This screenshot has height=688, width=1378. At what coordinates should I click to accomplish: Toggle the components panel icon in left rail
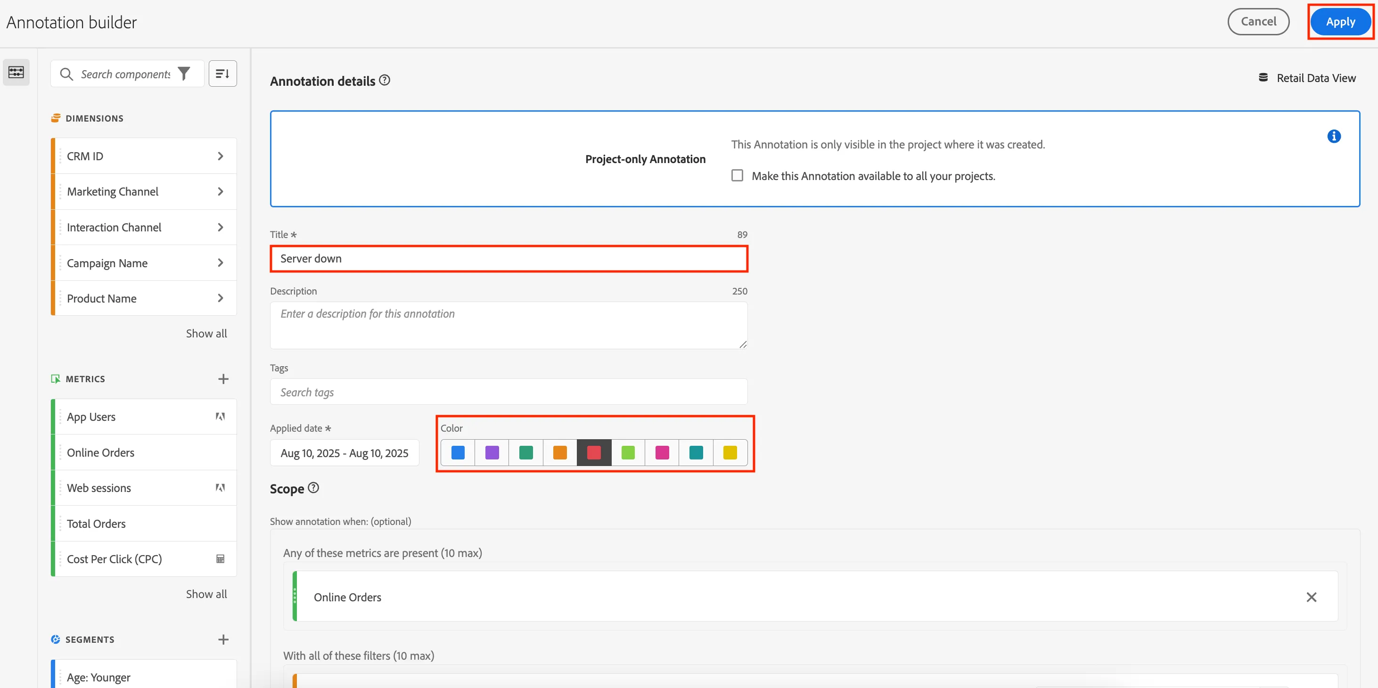(x=16, y=72)
